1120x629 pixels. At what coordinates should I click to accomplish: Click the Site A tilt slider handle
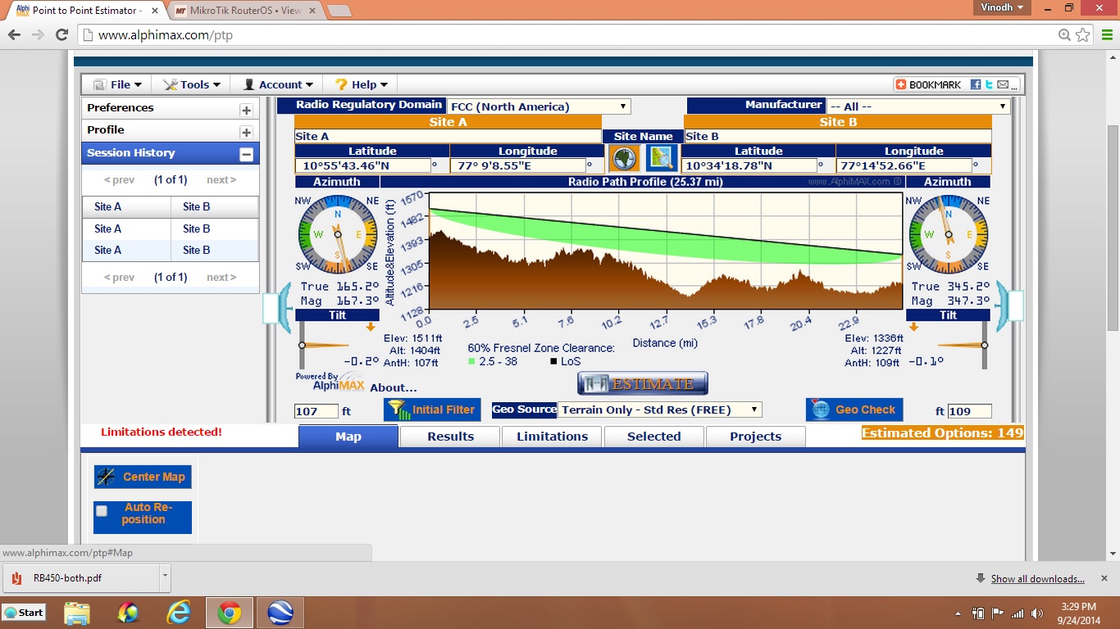[302, 345]
